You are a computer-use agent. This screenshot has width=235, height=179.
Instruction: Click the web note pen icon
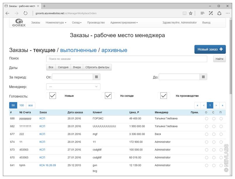pyautogui.click(x=211, y=13)
